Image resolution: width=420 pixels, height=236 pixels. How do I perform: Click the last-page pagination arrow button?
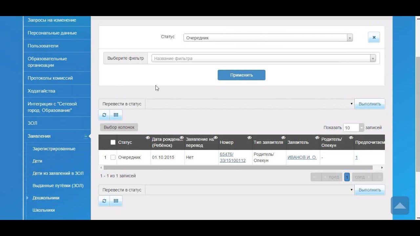point(378,177)
